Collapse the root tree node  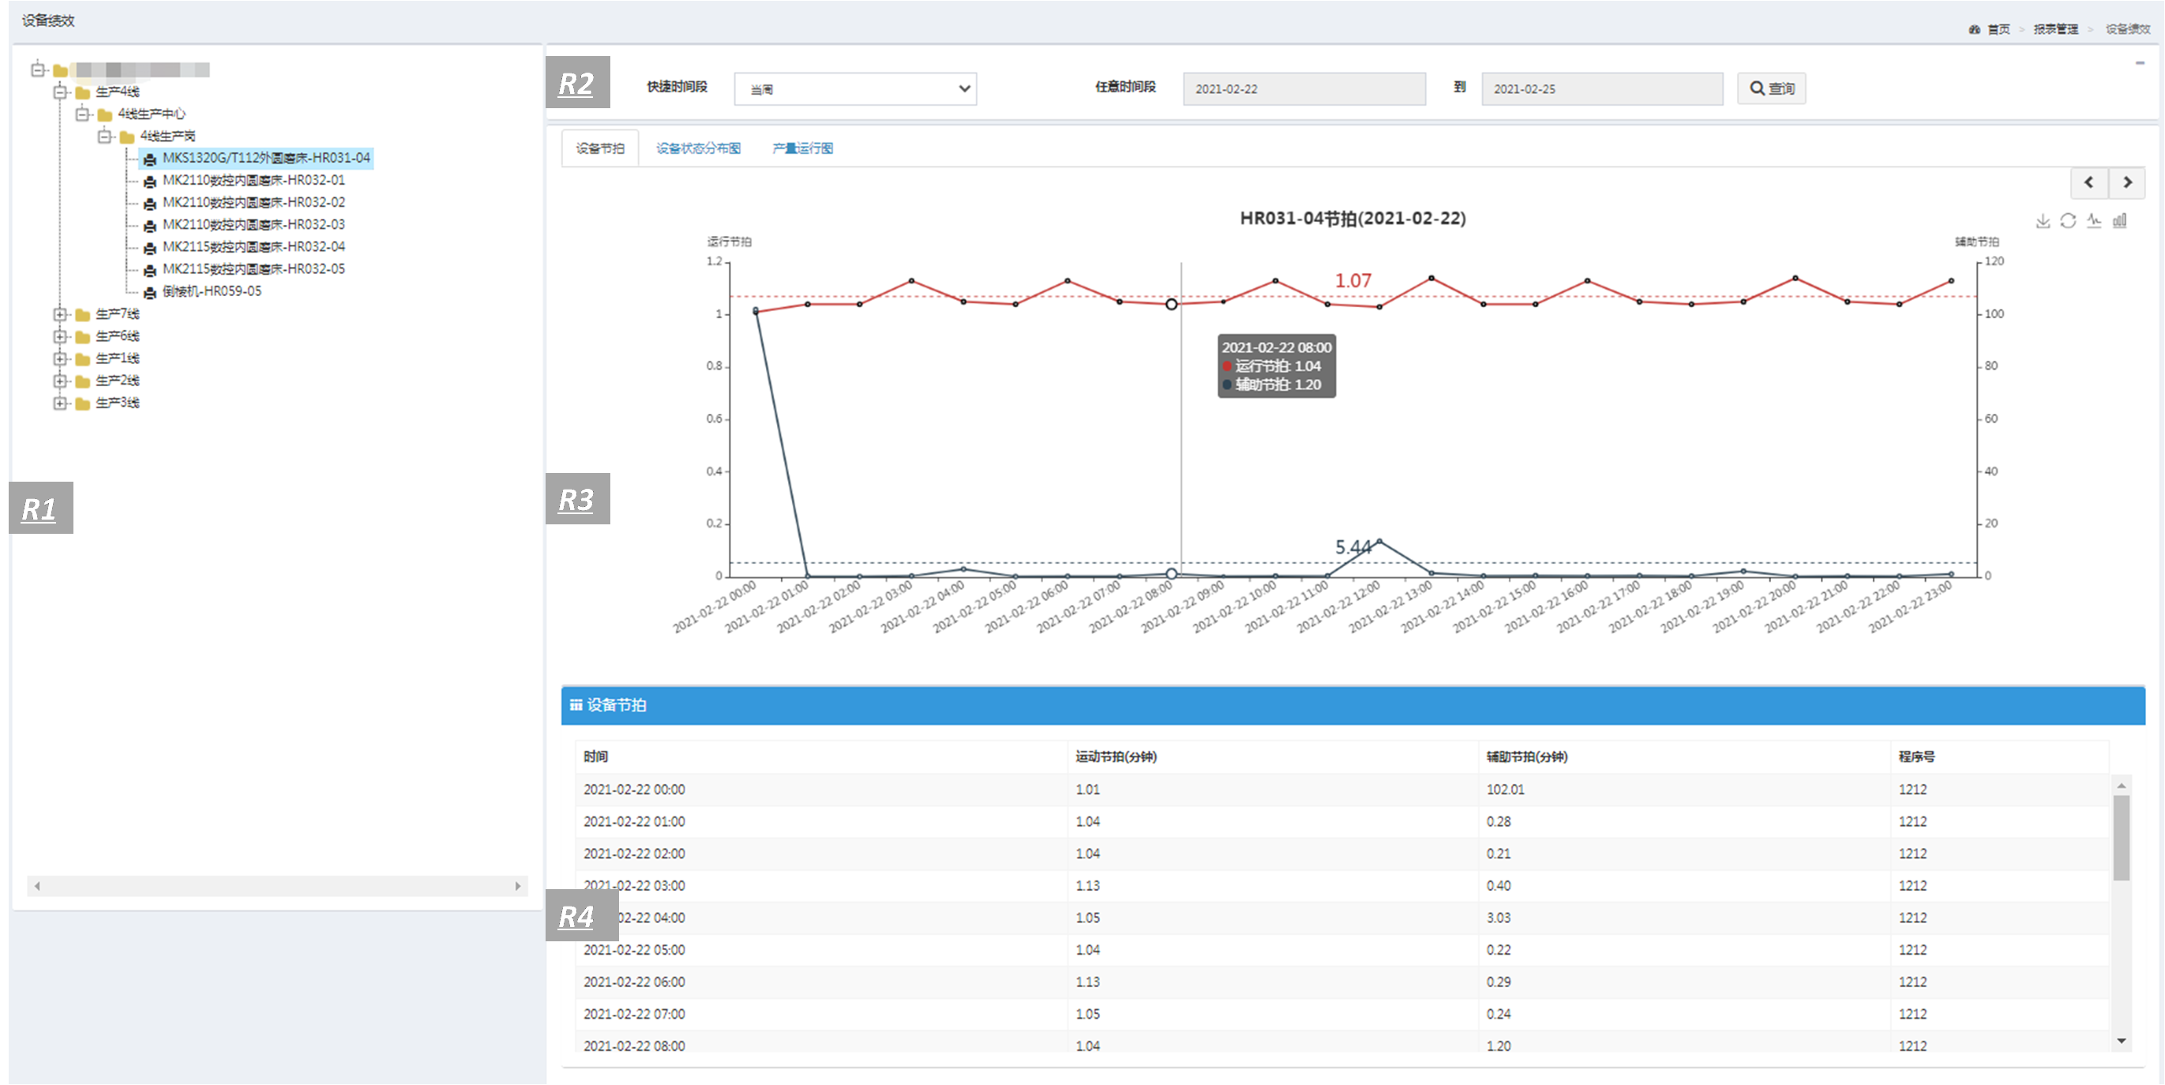click(x=38, y=69)
